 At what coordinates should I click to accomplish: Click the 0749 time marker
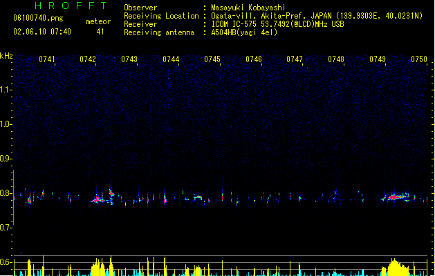point(378,59)
